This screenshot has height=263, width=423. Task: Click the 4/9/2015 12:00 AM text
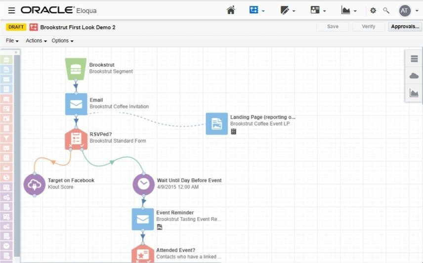(178, 187)
